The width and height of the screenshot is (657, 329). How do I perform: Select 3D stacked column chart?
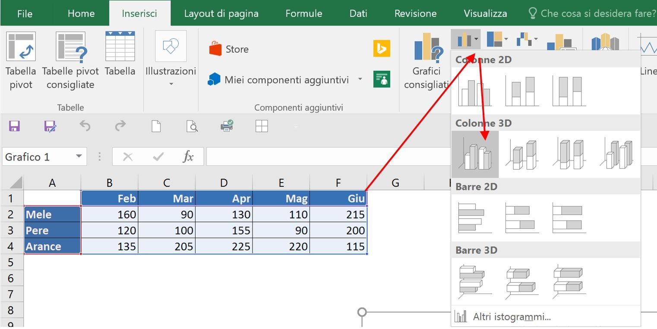point(522,155)
